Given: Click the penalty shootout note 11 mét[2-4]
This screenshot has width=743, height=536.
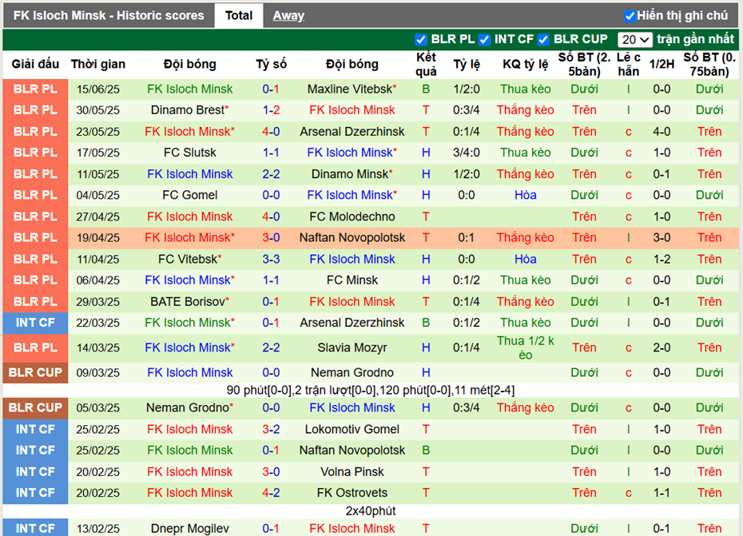Looking at the screenshot, I should (x=484, y=391).
